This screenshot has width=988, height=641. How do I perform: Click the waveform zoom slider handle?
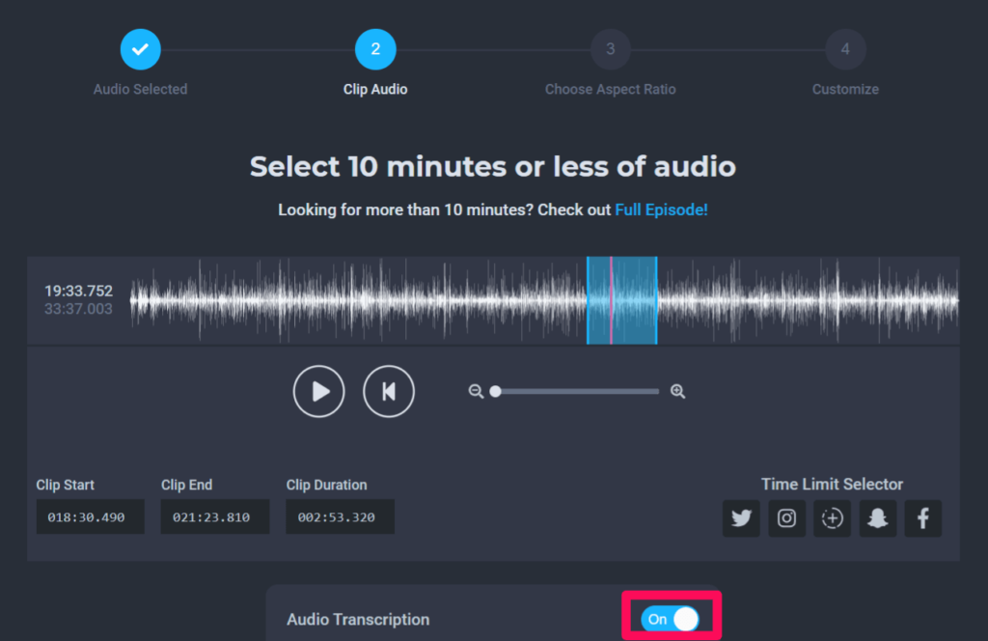tap(496, 391)
